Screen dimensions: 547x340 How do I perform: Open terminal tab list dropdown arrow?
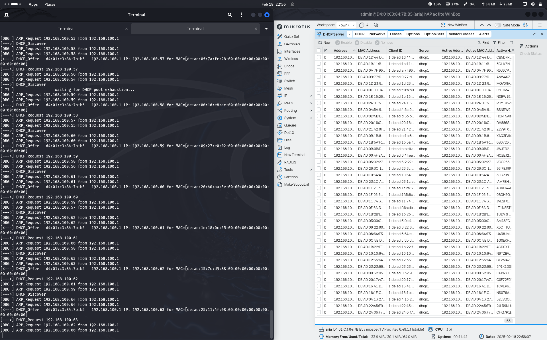266,29
